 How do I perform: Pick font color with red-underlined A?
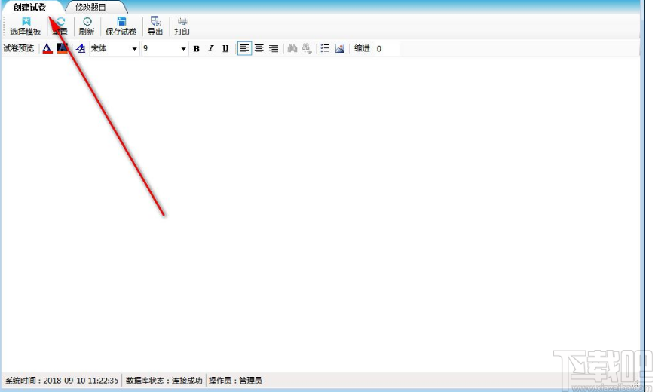tap(47, 48)
